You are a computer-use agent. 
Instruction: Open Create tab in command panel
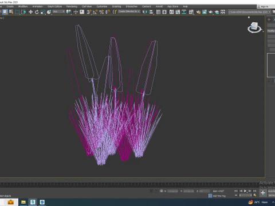coord(269,19)
